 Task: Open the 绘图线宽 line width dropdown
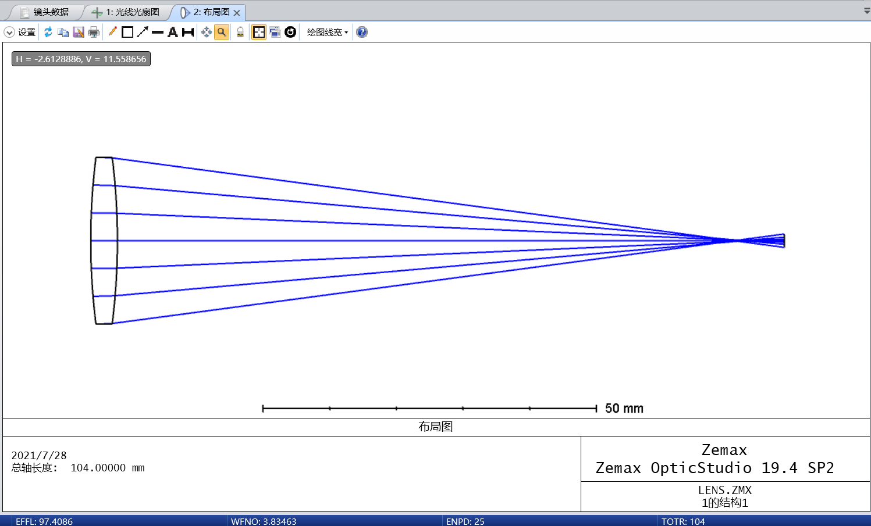click(x=328, y=32)
